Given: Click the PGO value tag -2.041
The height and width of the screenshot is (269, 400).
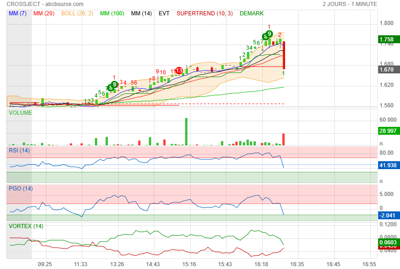Looking at the screenshot, I should point(387,215).
